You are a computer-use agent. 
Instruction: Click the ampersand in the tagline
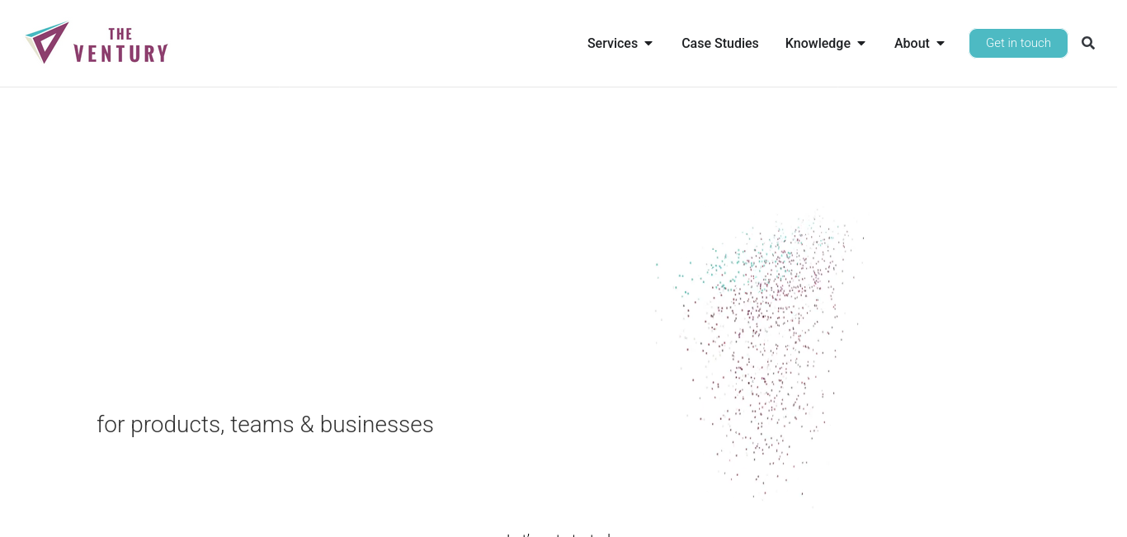point(307,425)
